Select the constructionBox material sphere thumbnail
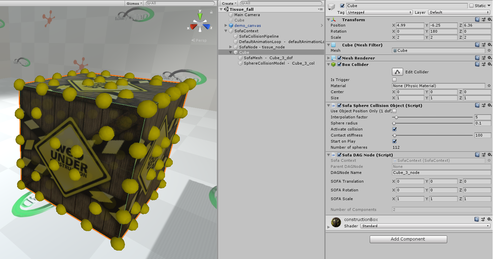 pyautogui.click(x=336, y=222)
